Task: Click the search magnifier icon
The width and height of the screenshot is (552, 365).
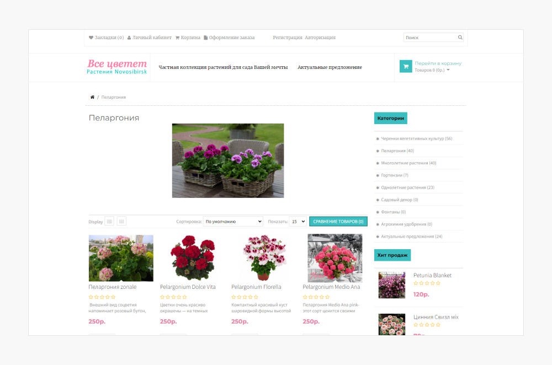Action: (460, 37)
